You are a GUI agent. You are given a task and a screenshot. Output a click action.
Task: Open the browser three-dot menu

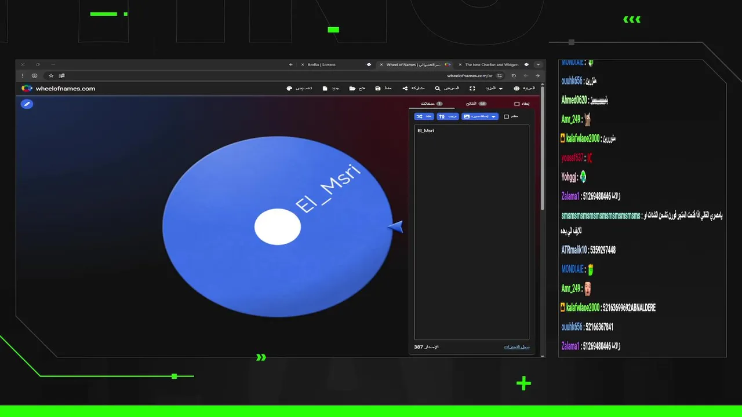tap(23, 76)
